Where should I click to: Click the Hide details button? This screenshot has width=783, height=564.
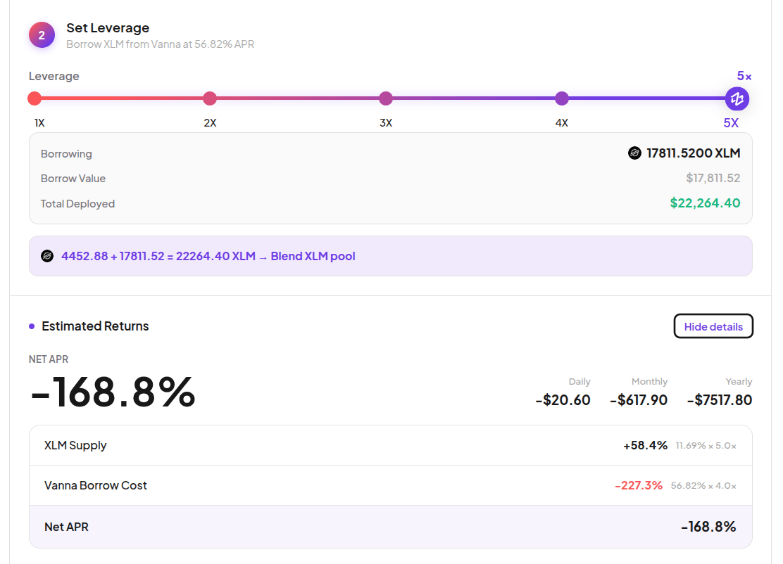coord(713,326)
